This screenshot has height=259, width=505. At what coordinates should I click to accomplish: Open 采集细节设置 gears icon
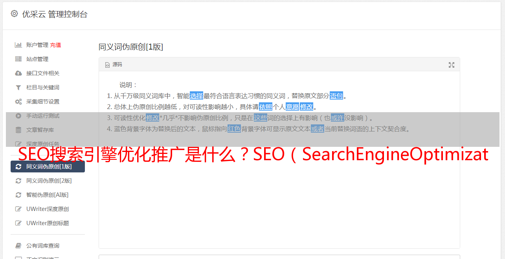(18, 102)
